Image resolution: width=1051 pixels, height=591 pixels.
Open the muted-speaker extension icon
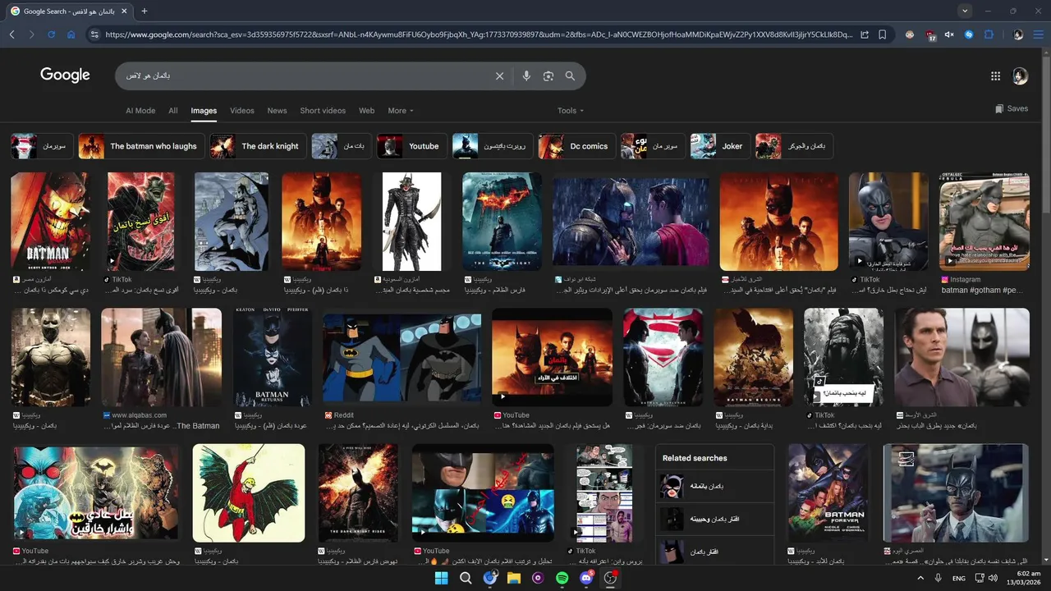click(949, 34)
